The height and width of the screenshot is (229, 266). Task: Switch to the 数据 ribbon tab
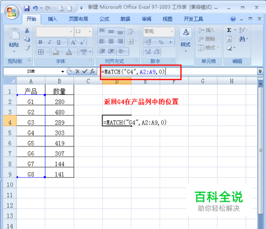[x=125, y=19]
